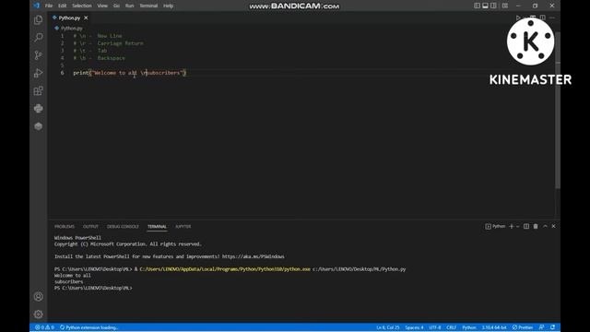This screenshot has width=590, height=332.
Task: Kill terminal with the trash icon
Action: [x=536, y=226]
